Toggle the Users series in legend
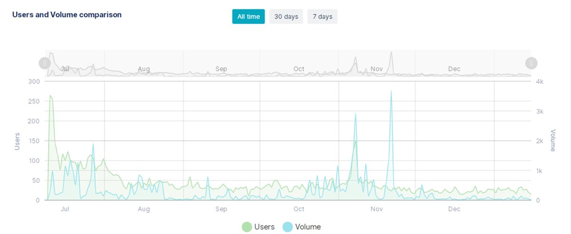Image resolution: width=571 pixels, height=234 pixels. tap(258, 227)
